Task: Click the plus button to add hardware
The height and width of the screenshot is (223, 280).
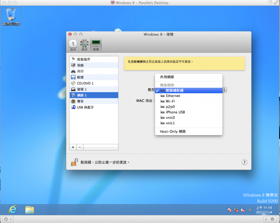Action: [73, 147]
